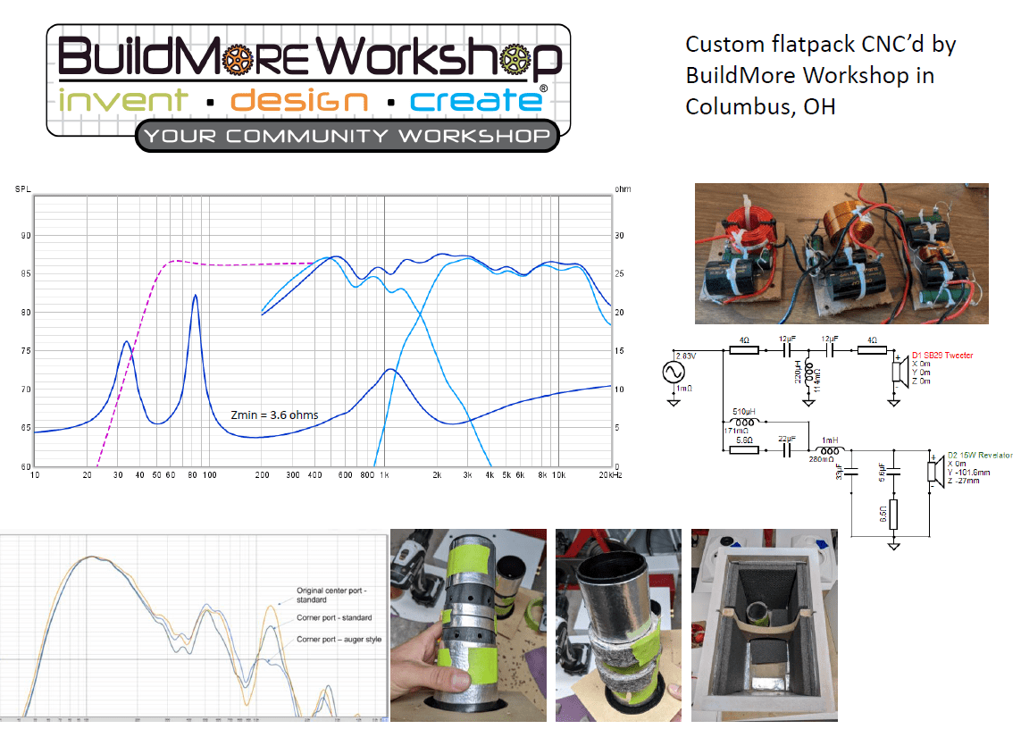Click the "Custom flatpack CNC'd by" caption text
Image resolution: width=1021 pixels, height=729 pixels.
click(x=820, y=45)
